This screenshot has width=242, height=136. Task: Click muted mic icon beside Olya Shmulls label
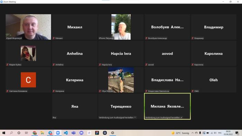100,91
